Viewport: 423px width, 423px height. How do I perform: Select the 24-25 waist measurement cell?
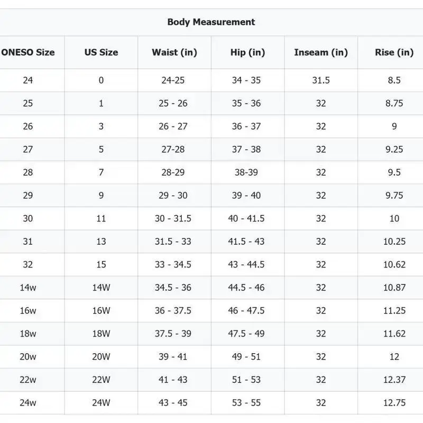173,80
